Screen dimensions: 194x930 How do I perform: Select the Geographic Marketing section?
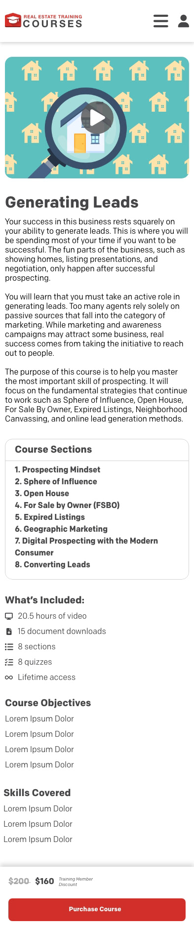61,529
